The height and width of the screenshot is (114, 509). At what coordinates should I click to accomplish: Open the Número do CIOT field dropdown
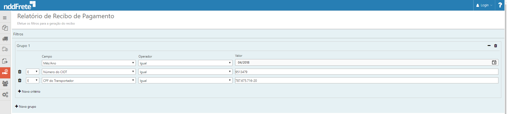[x=89, y=72]
